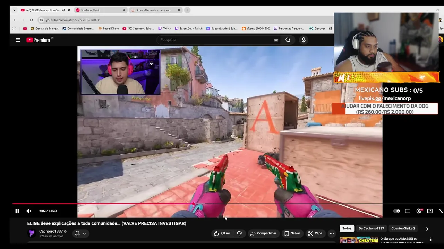This screenshot has width=444, height=249.
Task: Mute the video player volume
Action: coord(29,211)
